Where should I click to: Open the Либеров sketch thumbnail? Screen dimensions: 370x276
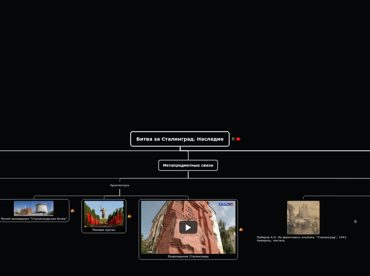click(303, 218)
